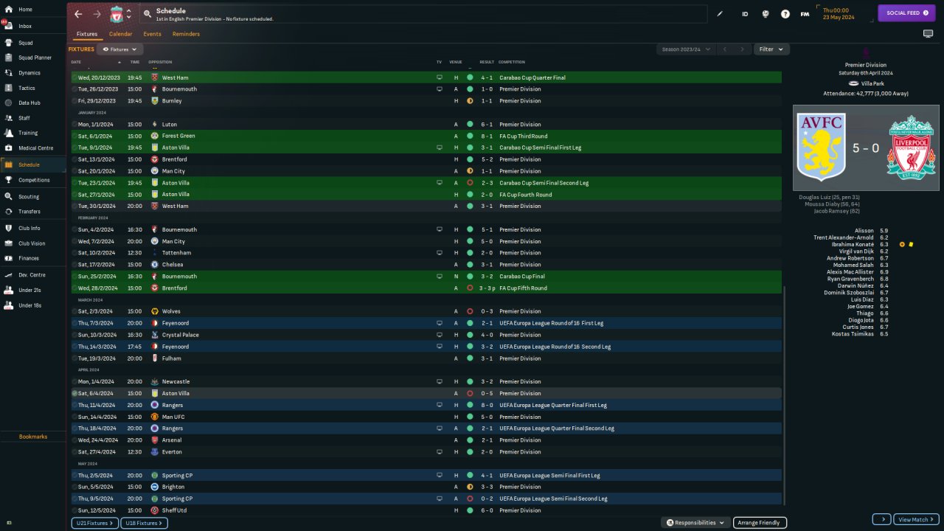Open Dev. Centre icon
The image size is (944, 531).
click(x=8, y=275)
